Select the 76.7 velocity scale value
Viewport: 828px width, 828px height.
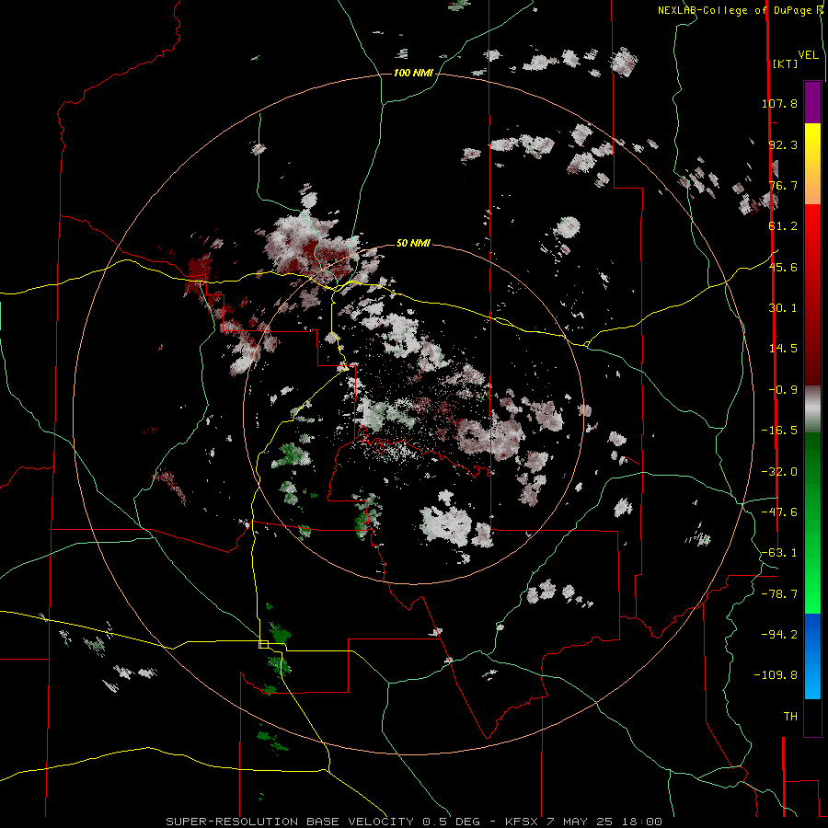(x=783, y=185)
